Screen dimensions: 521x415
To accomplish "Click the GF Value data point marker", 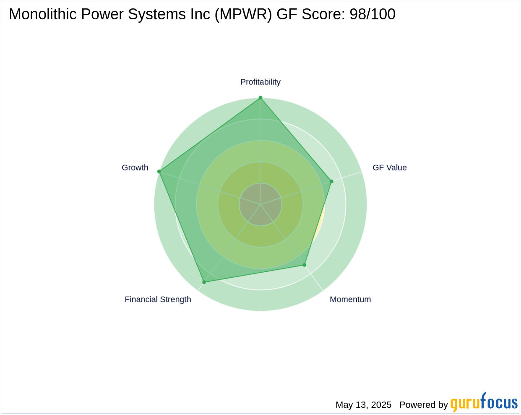I will (x=331, y=181).
